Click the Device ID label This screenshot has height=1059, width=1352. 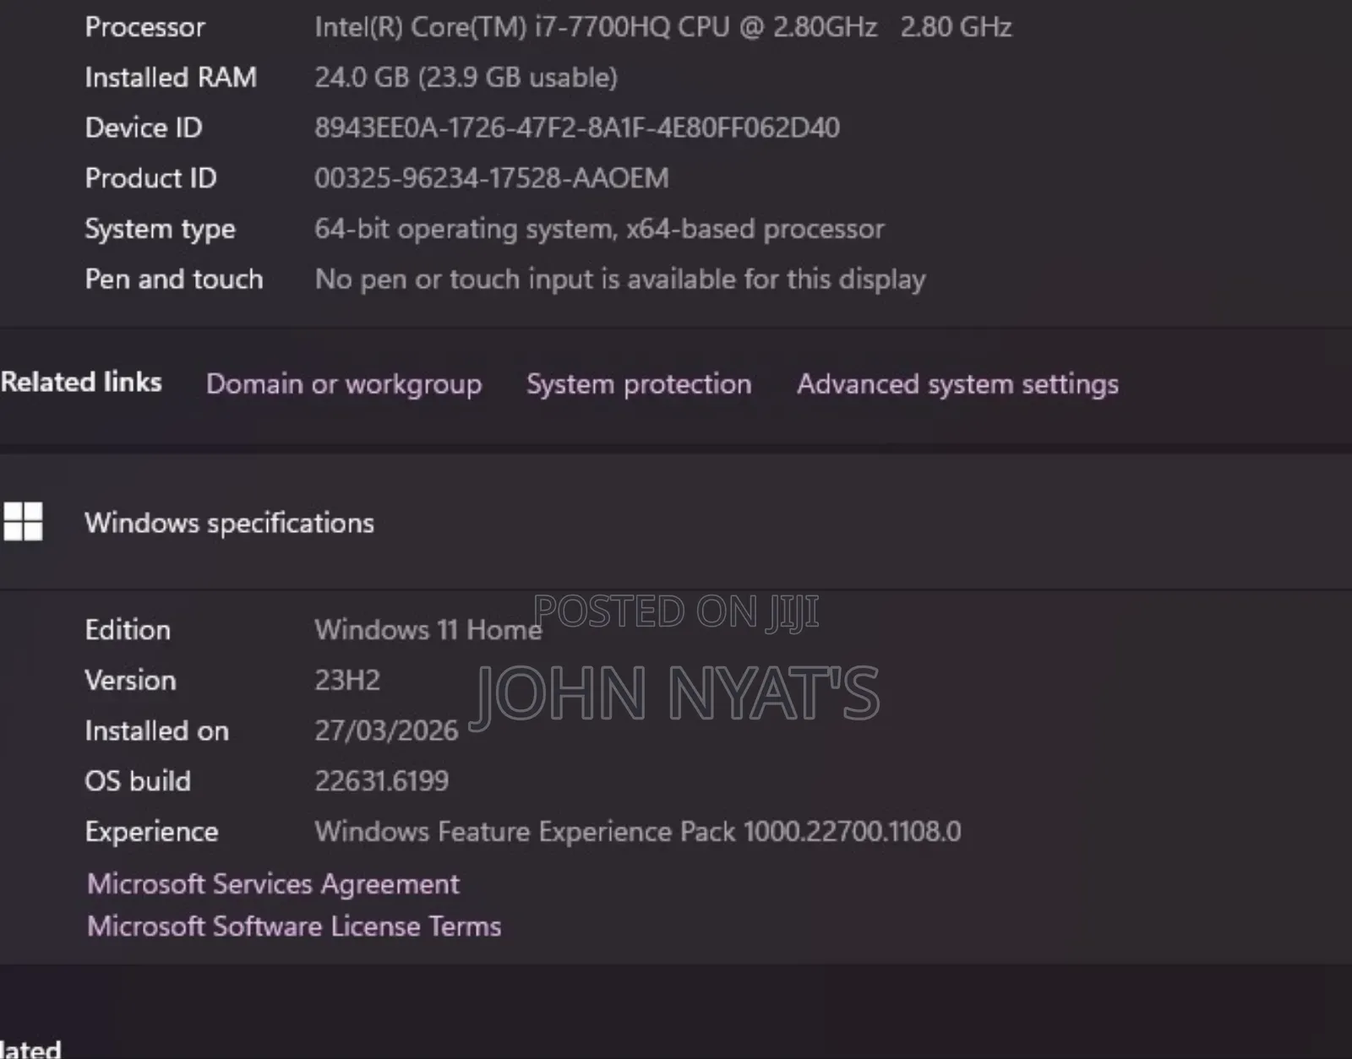point(144,128)
